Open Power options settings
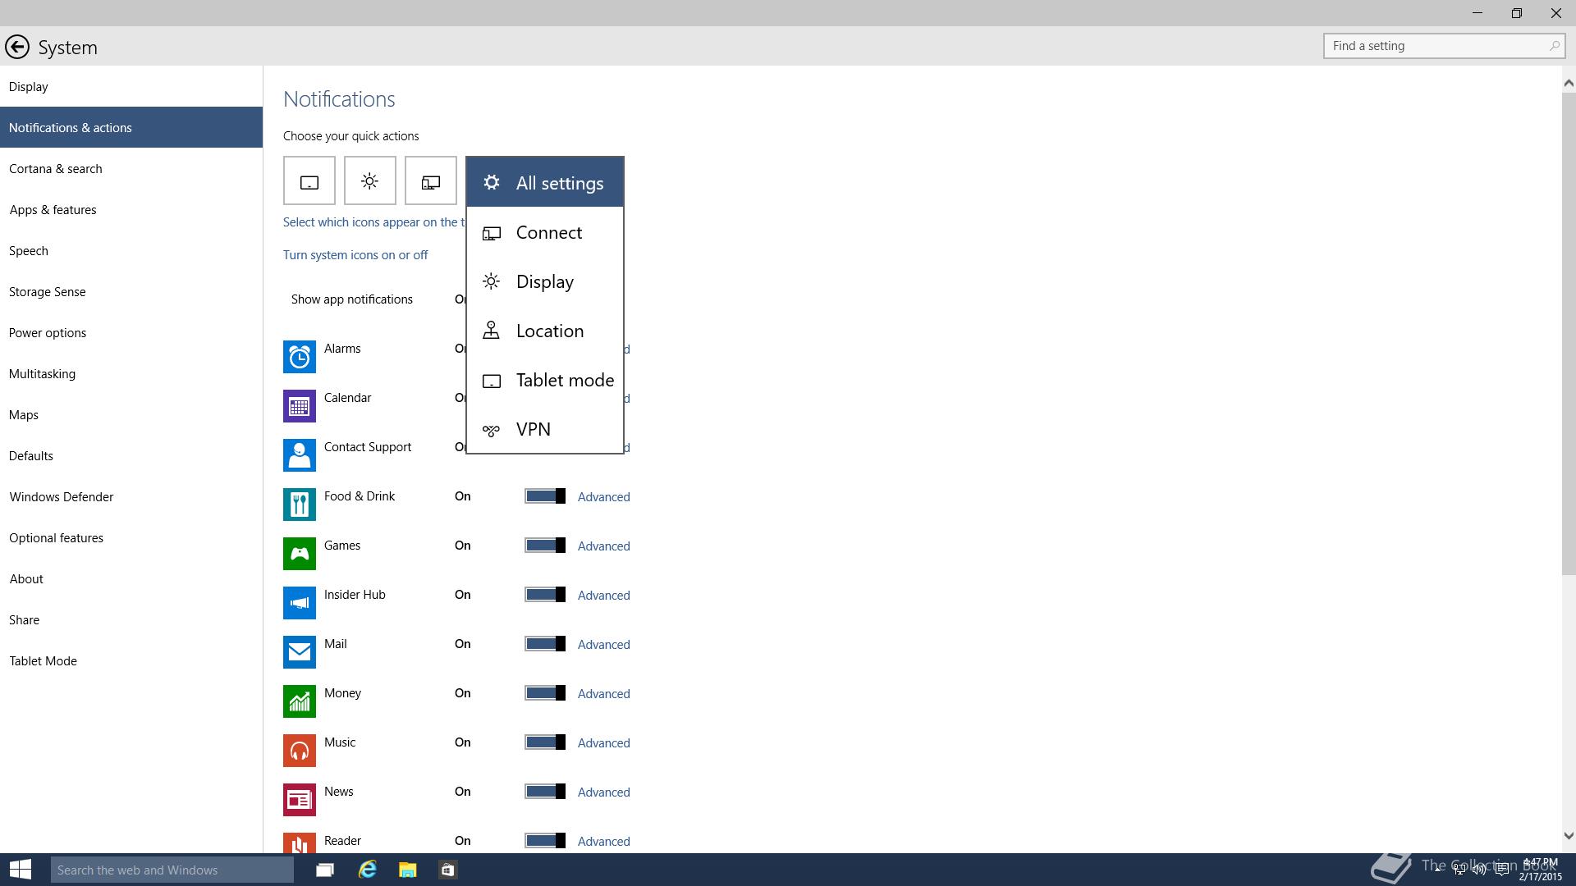The height and width of the screenshot is (886, 1576). coord(131,332)
